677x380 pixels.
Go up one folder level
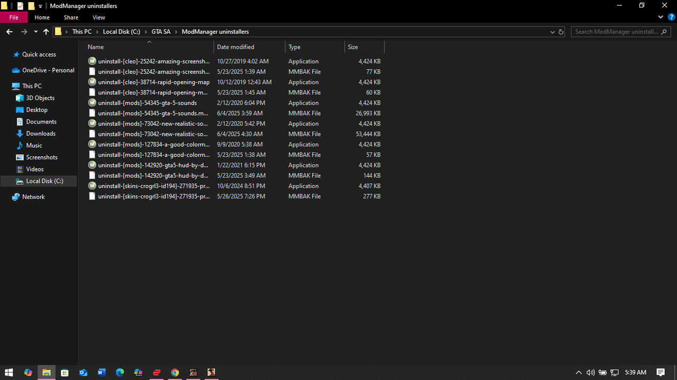46,32
